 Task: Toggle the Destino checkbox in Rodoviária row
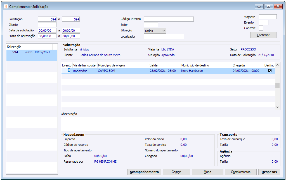click(270, 71)
